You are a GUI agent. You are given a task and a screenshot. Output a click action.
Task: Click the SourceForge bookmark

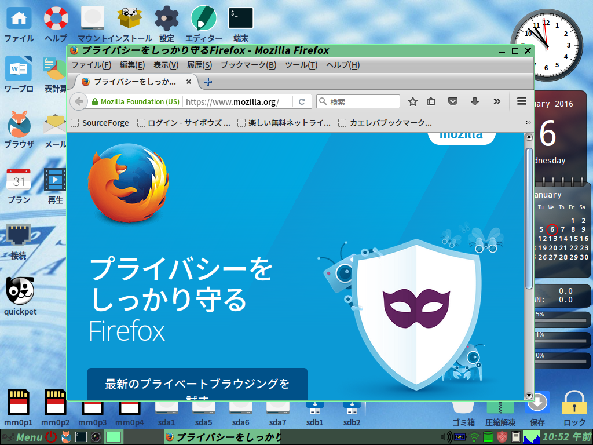(100, 123)
